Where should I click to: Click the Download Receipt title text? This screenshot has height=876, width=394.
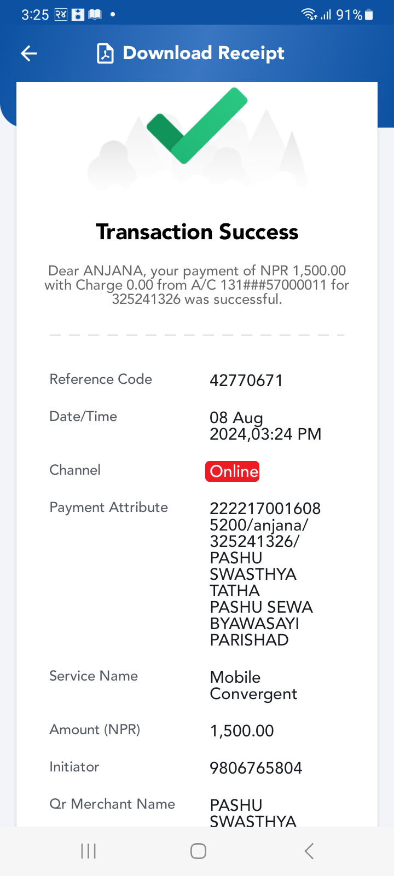point(204,53)
